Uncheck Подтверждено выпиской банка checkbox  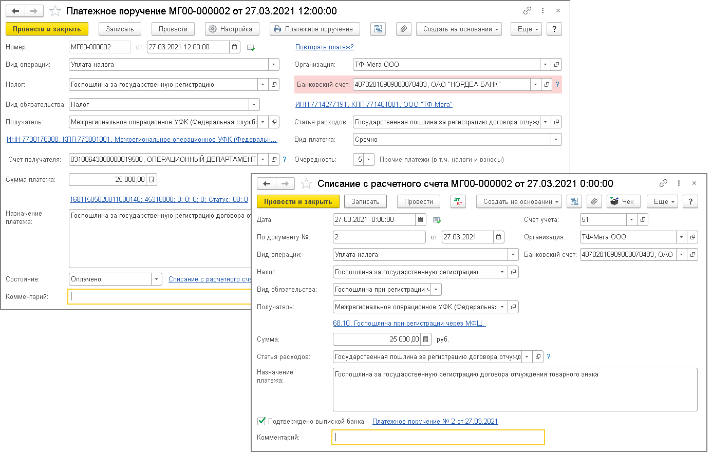(x=261, y=421)
